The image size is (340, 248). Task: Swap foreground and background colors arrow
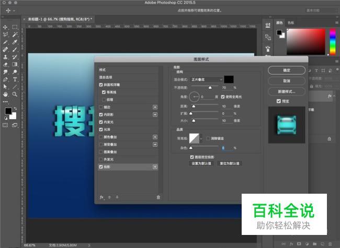click(15, 108)
